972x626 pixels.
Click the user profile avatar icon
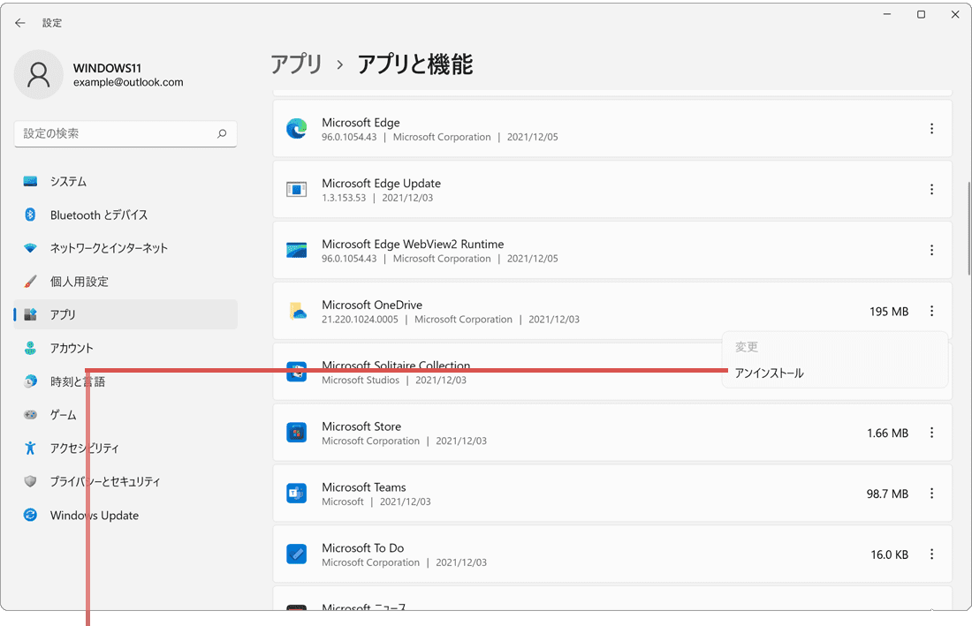[x=38, y=75]
